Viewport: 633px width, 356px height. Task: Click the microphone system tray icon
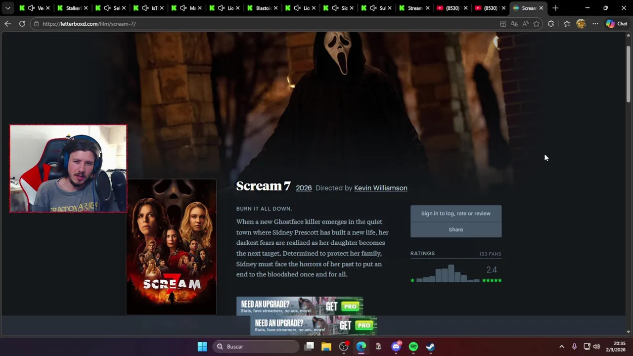[x=574, y=347]
